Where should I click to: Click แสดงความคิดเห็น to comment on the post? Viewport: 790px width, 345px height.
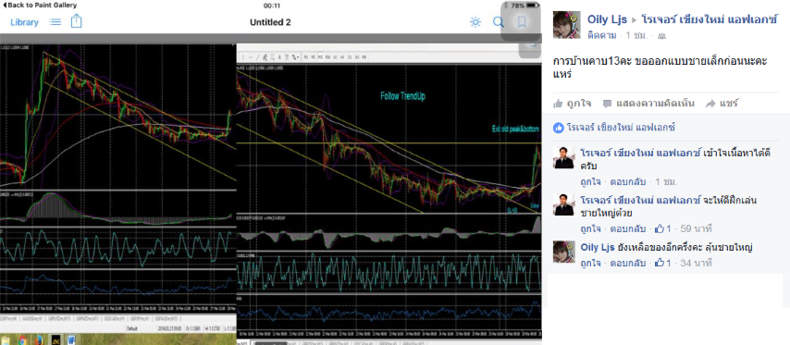coord(648,104)
